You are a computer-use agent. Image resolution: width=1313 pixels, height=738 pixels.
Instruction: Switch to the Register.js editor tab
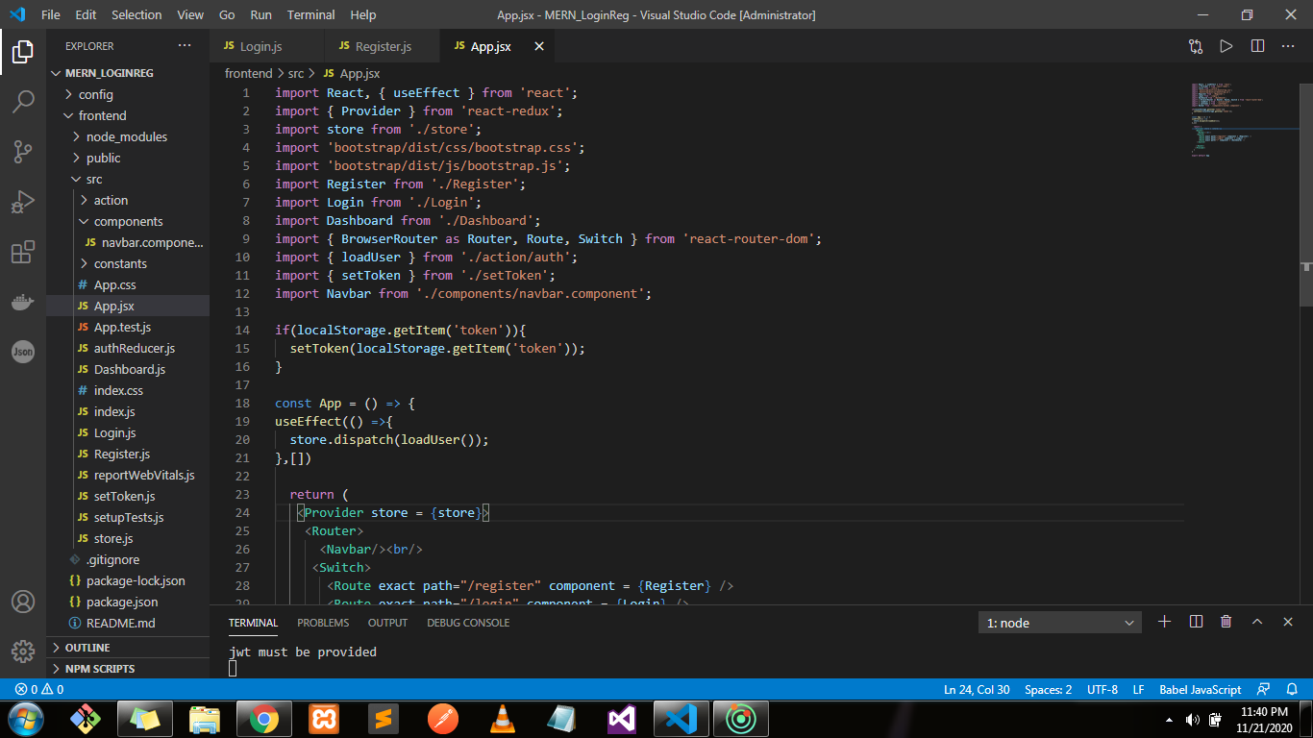coord(383,46)
